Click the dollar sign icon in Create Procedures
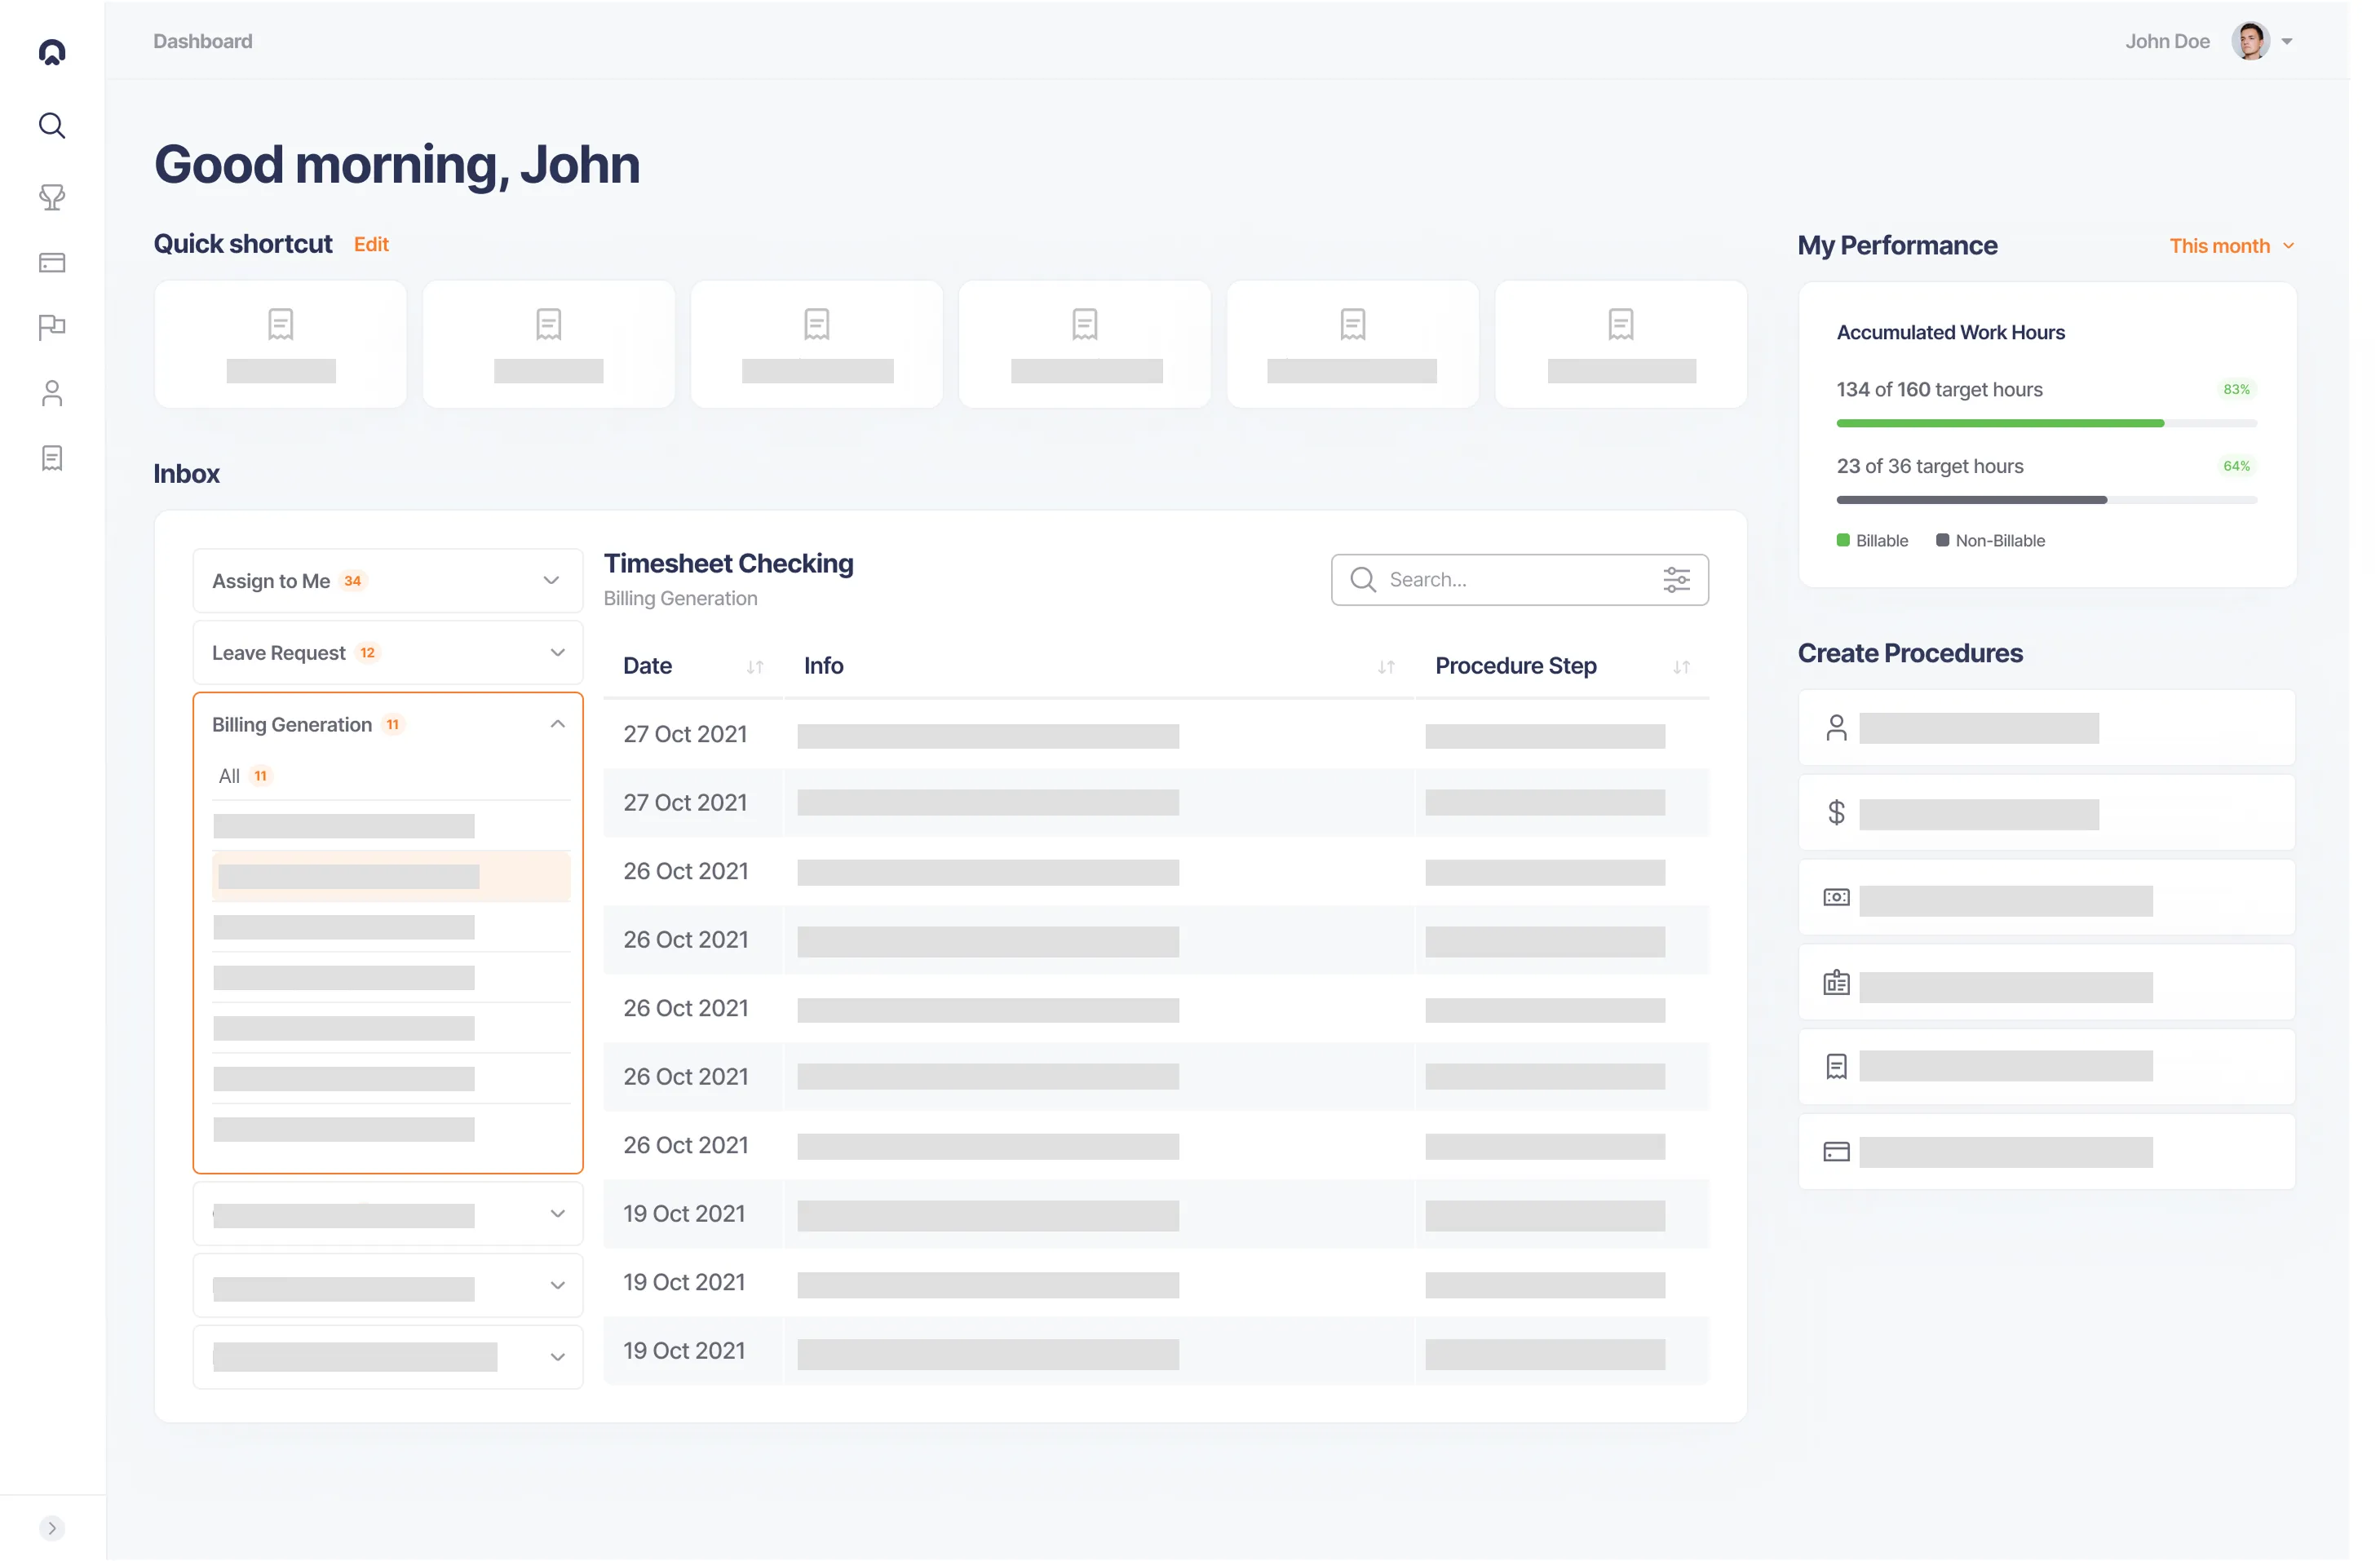2380x1561 pixels. (x=1836, y=812)
